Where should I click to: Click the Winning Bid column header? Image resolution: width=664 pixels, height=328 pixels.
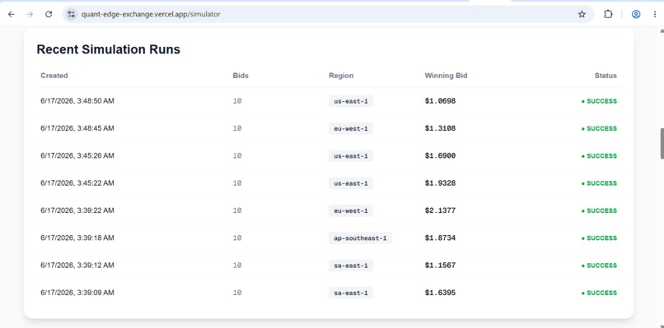446,76
